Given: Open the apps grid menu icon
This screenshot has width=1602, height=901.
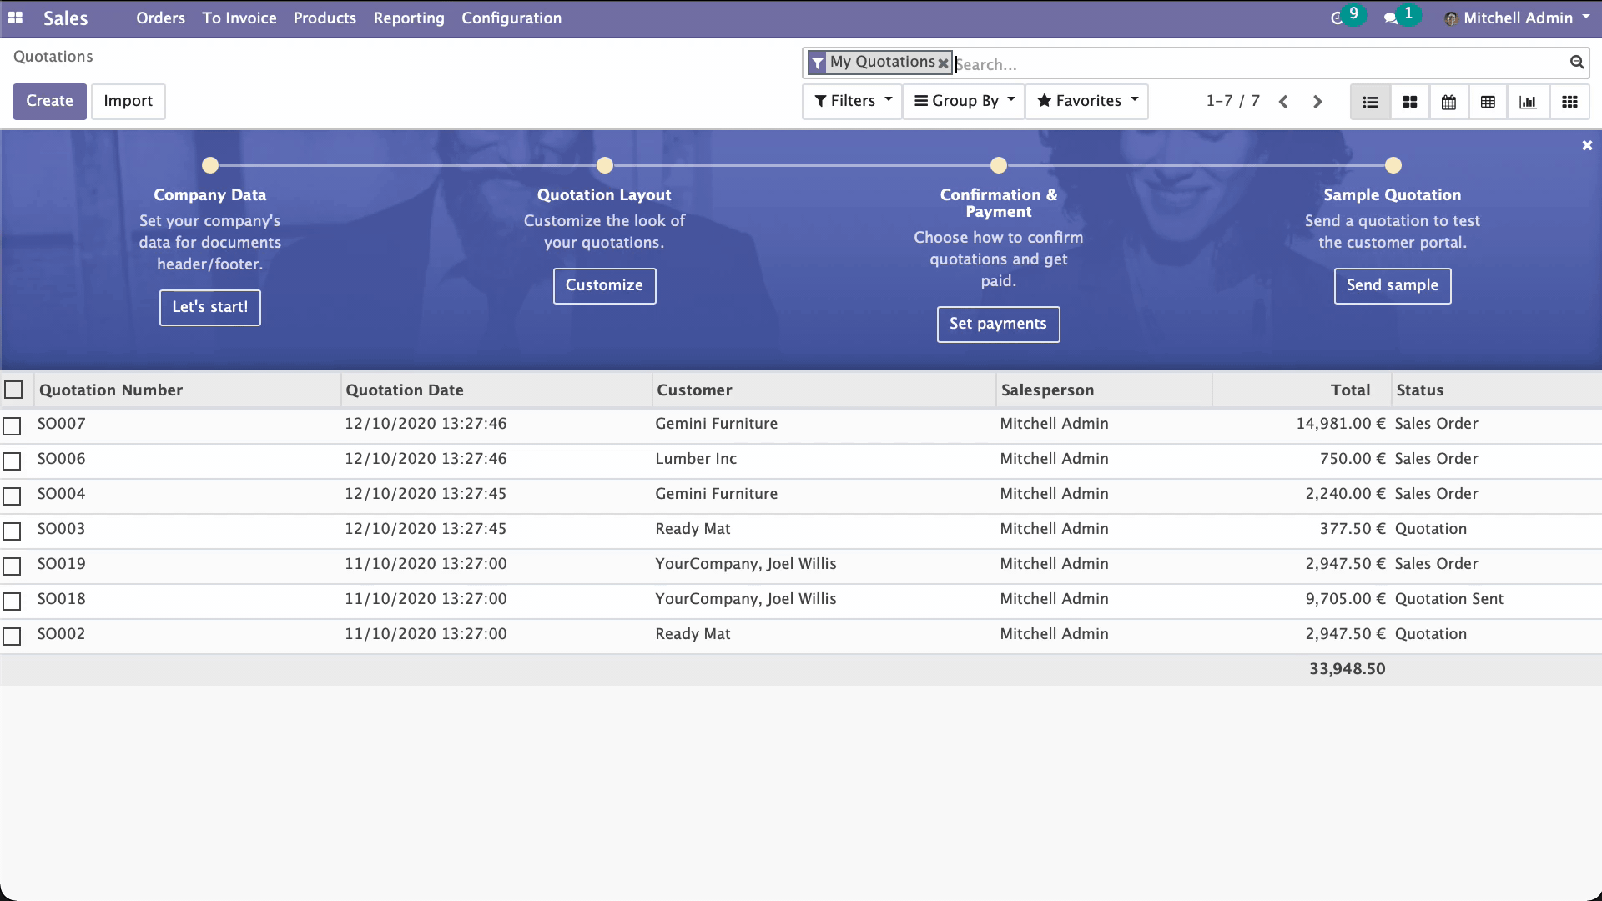Looking at the screenshot, I should (15, 18).
